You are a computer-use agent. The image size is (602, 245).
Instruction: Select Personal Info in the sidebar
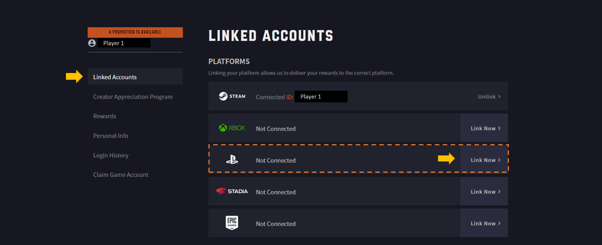click(110, 136)
